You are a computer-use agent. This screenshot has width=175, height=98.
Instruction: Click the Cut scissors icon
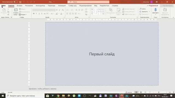8,9
